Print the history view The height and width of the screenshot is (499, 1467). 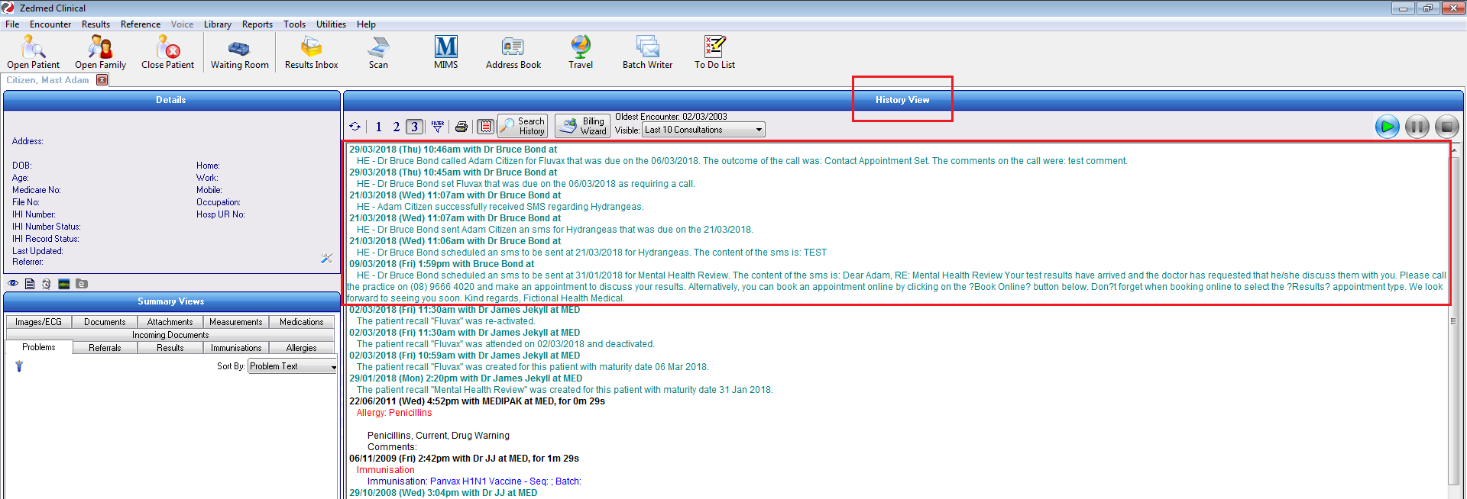[461, 127]
